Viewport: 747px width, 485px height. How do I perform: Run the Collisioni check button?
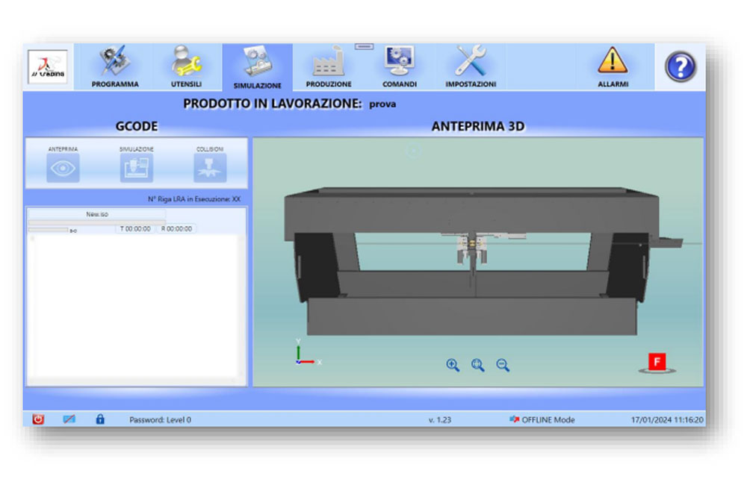click(x=210, y=169)
